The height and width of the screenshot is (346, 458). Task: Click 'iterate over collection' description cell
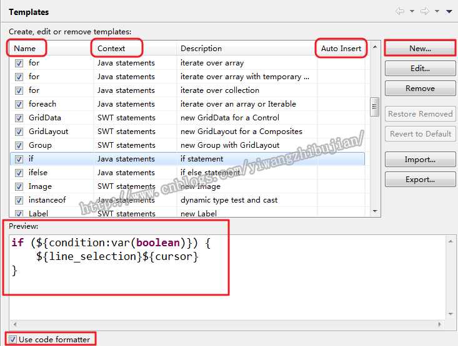tap(220, 90)
